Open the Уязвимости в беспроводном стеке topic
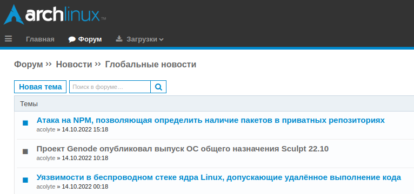This screenshot has height=194, width=414. pos(218,177)
